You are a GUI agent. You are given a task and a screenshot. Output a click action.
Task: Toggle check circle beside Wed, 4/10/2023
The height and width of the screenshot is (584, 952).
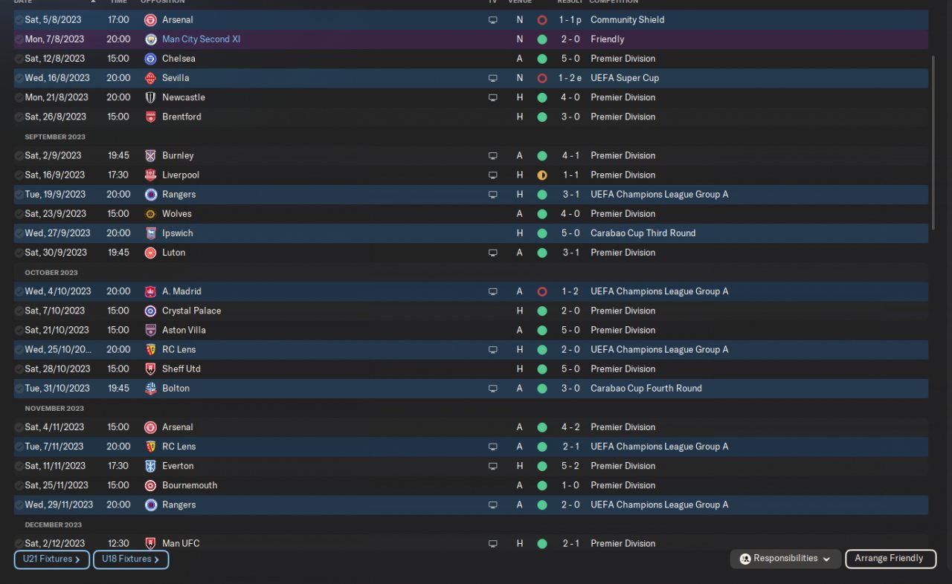click(19, 292)
